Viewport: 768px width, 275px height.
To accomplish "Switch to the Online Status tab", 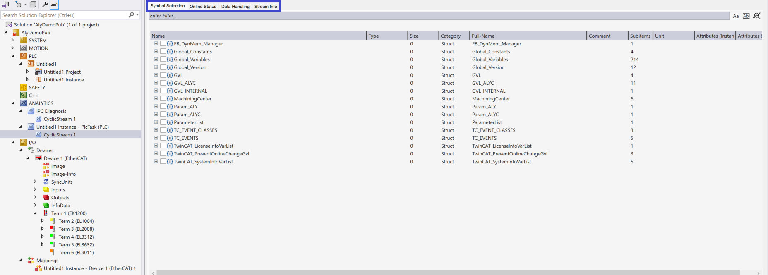I will [x=203, y=6].
